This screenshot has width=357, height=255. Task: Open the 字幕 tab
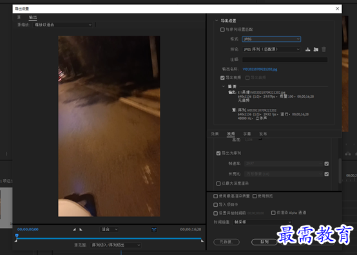click(x=247, y=134)
